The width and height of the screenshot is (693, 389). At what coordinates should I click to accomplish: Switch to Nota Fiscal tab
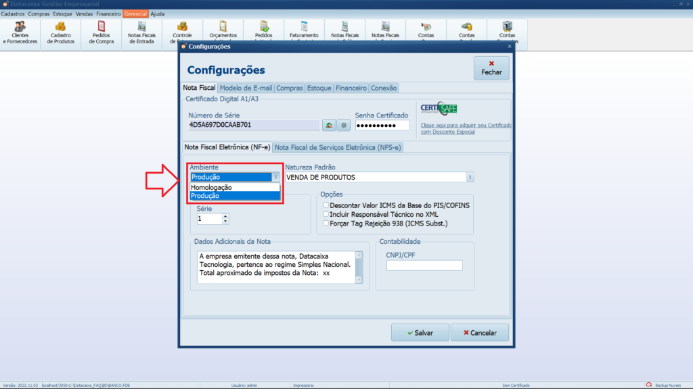coord(200,88)
